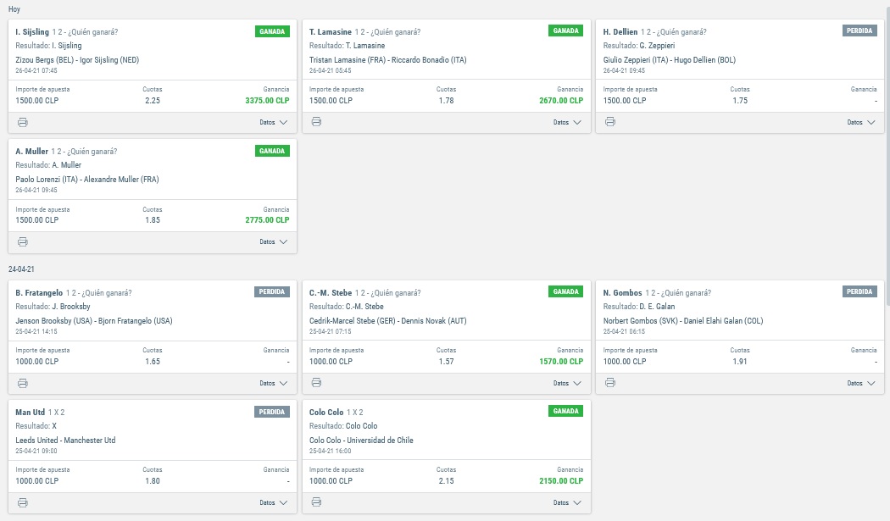Click print icon on A. Muller bet
Screen dimensions: 890x521
tap(23, 241)
